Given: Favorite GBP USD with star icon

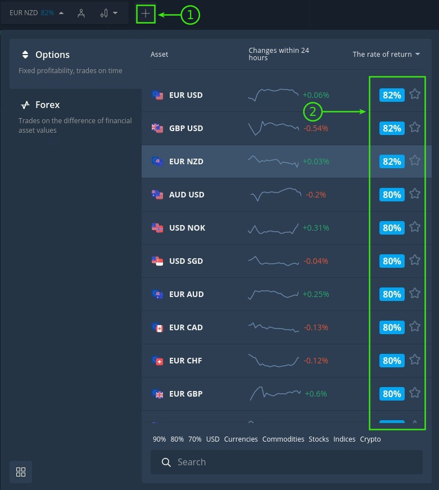Looking at the screenshot, I should (415, 127).
